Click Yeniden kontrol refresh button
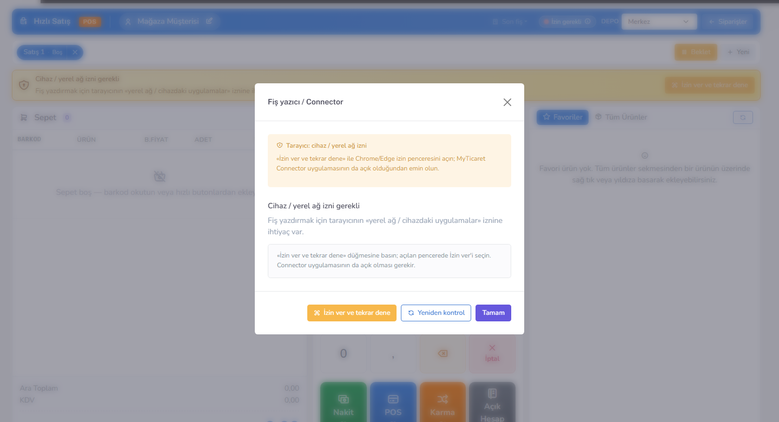Screen dimensions: 779x422 tap(436, 313)
